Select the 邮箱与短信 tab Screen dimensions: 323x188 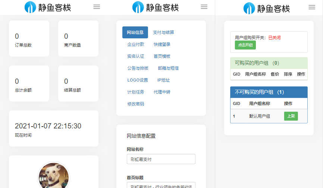168,68
